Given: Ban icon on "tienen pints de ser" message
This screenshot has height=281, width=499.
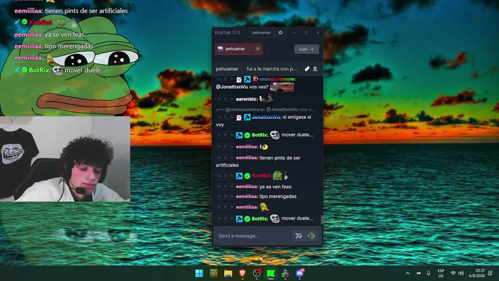Looking at the screenshot, I should pyautogui.click(x=219, y=158).
